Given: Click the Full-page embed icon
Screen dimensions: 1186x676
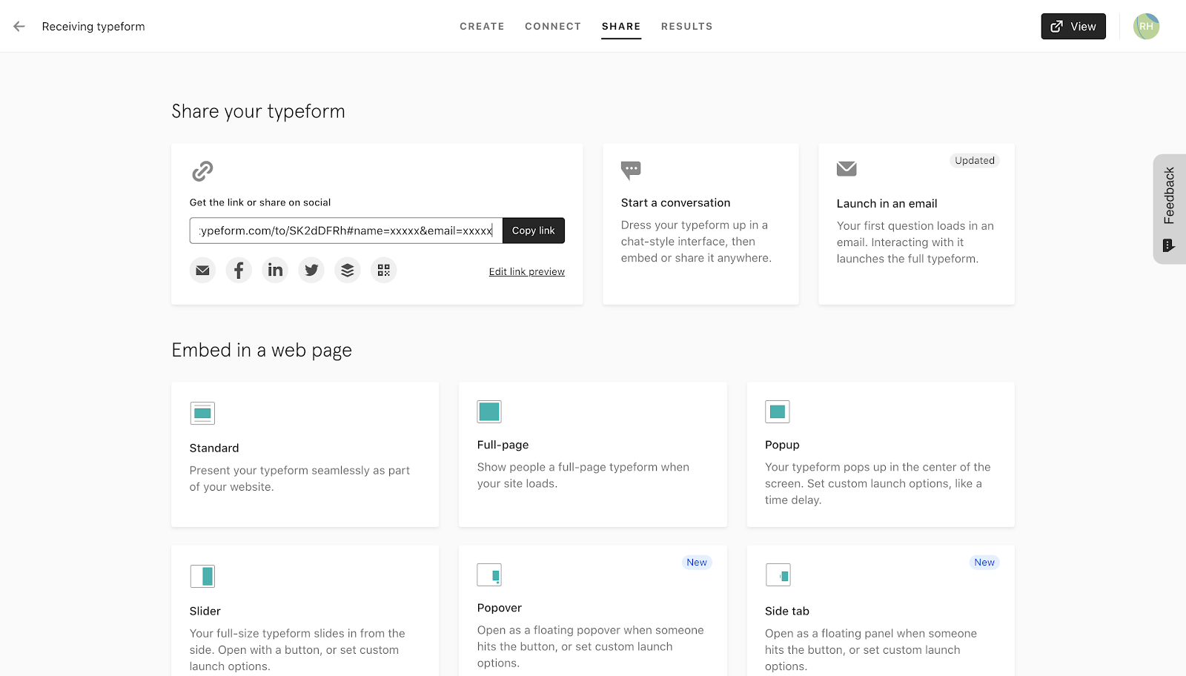Looking at the screenshot, I should point(489,411).
